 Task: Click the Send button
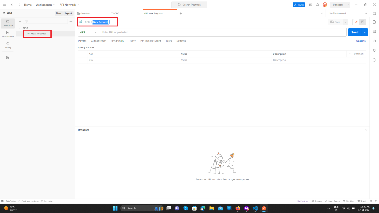tap(355, 32)
